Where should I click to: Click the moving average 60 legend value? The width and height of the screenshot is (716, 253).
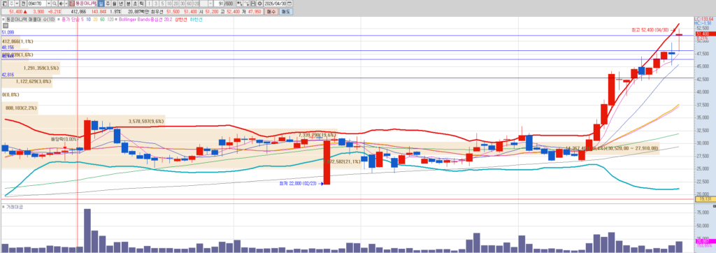(x=102, y=19)
